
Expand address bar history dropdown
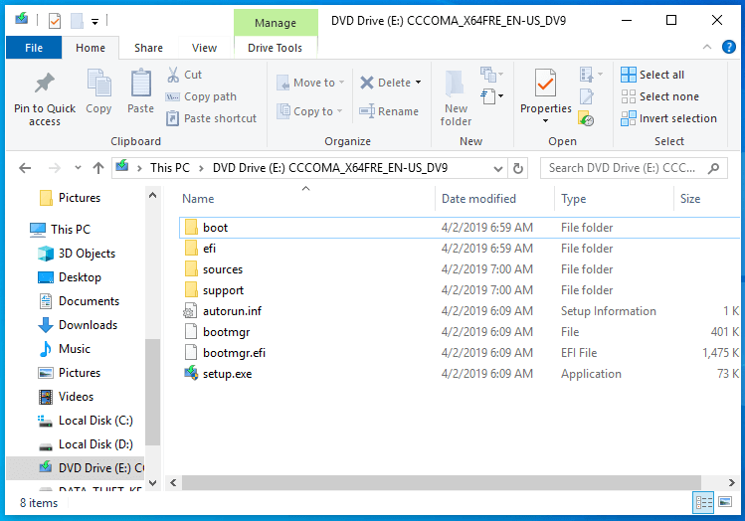pos(498,169)
